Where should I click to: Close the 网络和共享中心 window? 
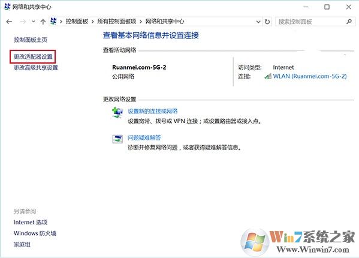[x=349, y=7]
